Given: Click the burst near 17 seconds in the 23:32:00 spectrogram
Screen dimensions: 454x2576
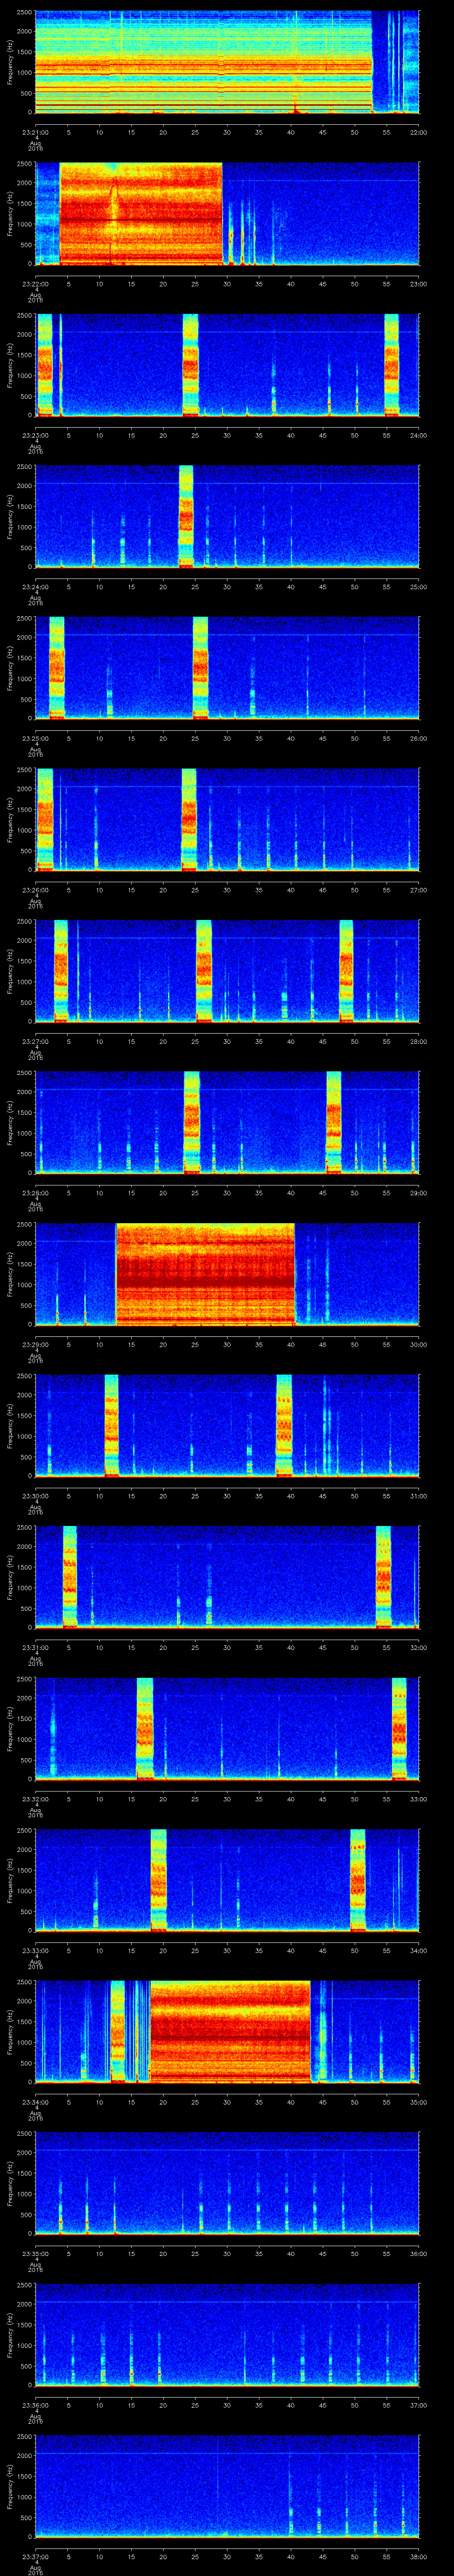Looking at the screenshot, I should (145, 1728).
